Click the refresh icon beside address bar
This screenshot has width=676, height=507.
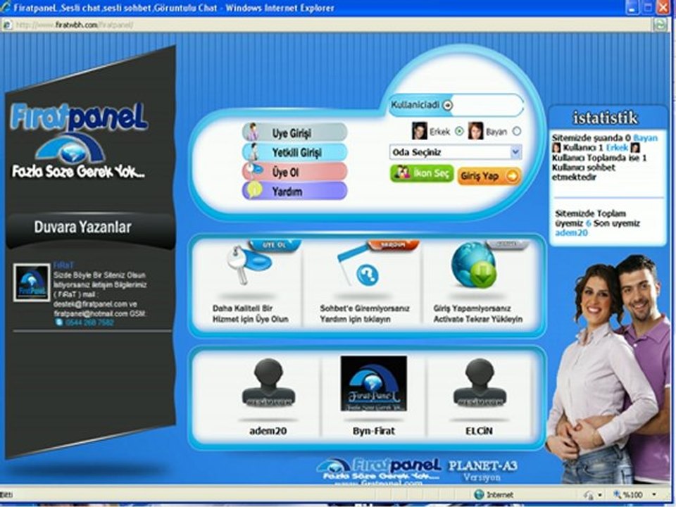pos(660,25)
